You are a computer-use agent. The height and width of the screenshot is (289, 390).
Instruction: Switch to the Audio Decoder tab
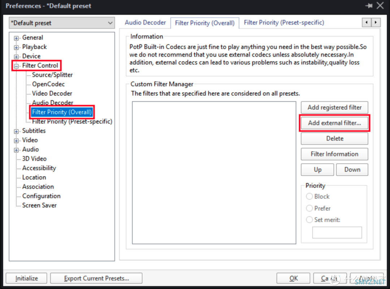tap(145, 23)
